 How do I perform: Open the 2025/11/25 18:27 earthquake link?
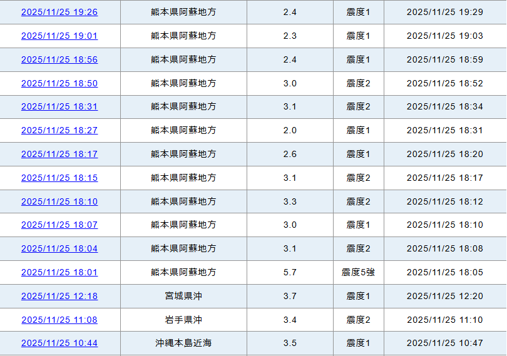pos(59,130)
